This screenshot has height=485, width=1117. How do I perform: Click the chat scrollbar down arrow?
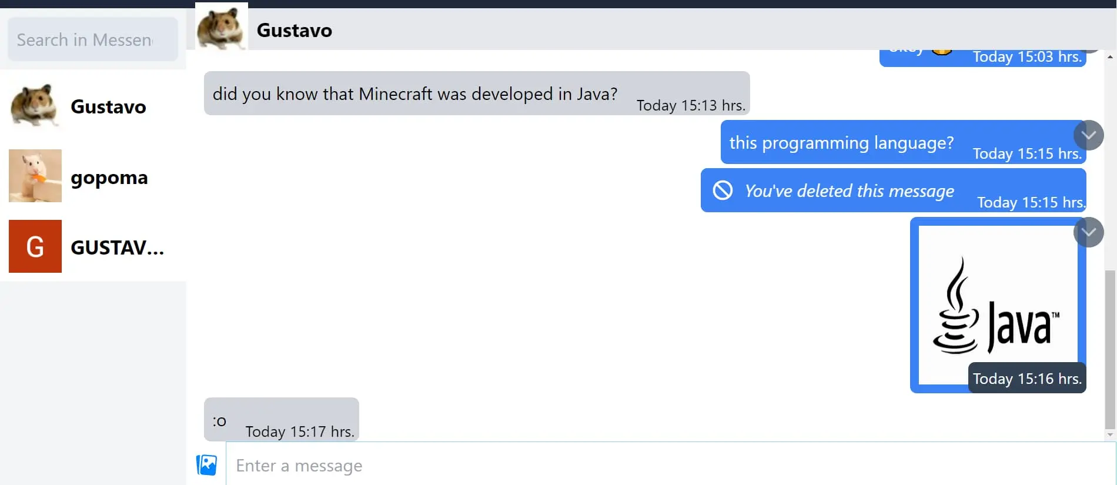pyautogui.click(x=1110, y=435)
